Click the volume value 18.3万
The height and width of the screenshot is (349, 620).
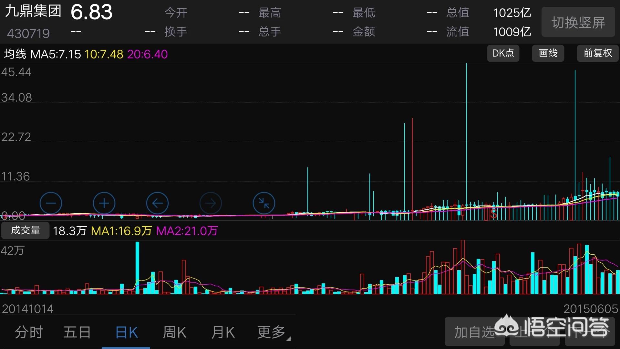click(70, 231)
